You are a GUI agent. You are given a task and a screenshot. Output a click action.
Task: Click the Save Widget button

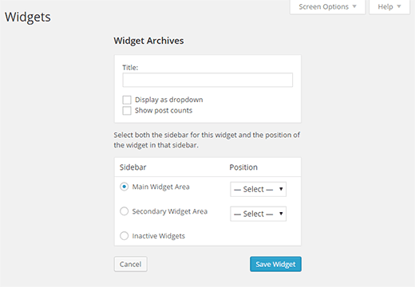(x=275, y=264)
